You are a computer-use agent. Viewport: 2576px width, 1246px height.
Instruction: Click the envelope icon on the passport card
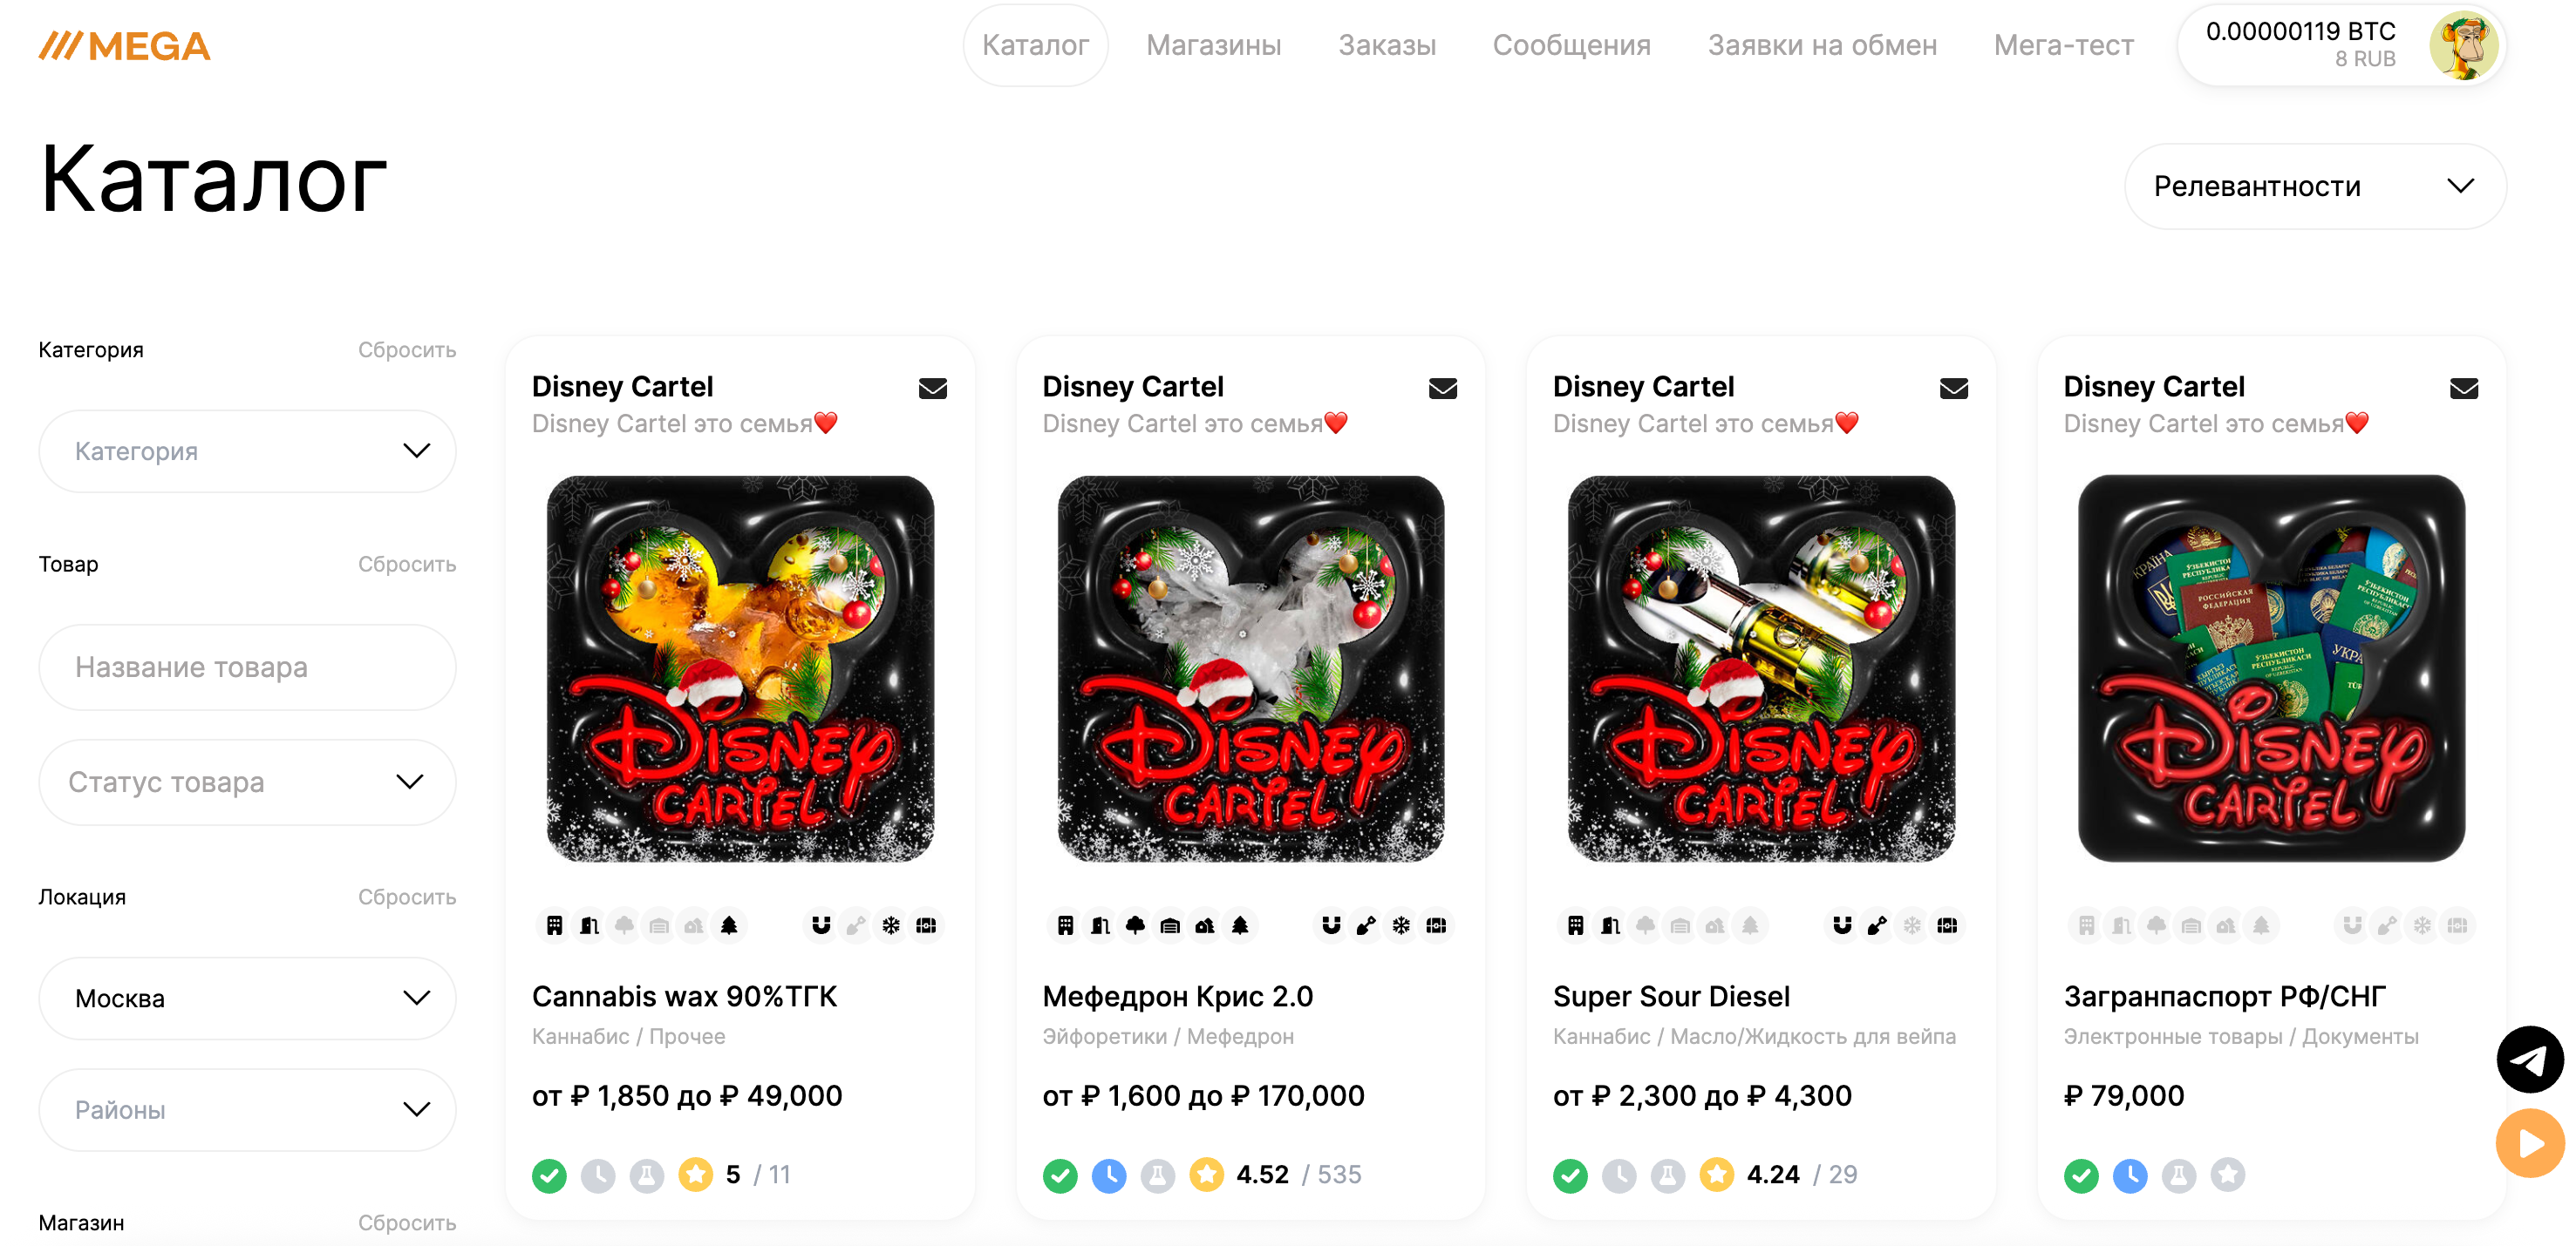(x=2463, y=388)
